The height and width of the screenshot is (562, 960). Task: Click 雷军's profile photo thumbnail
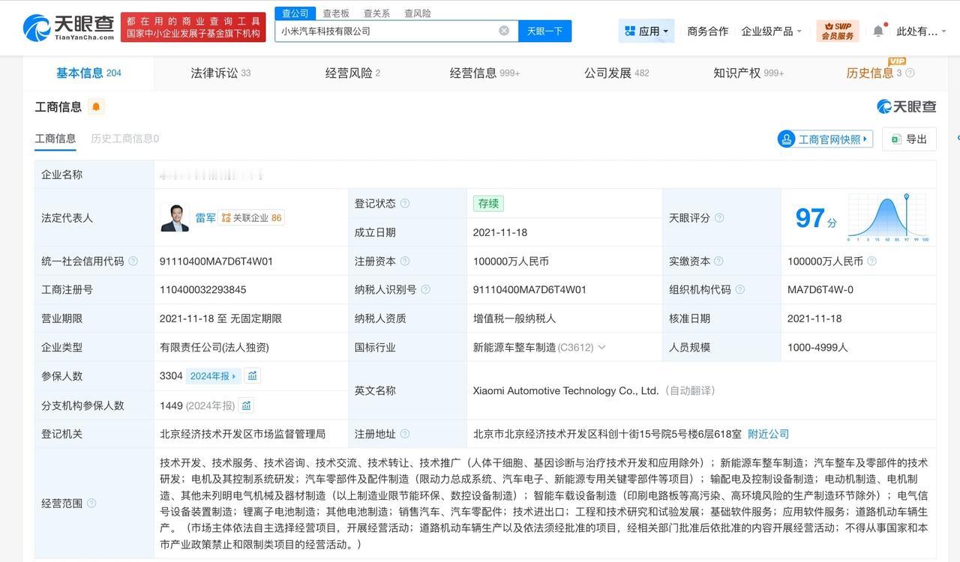[175, 217]
